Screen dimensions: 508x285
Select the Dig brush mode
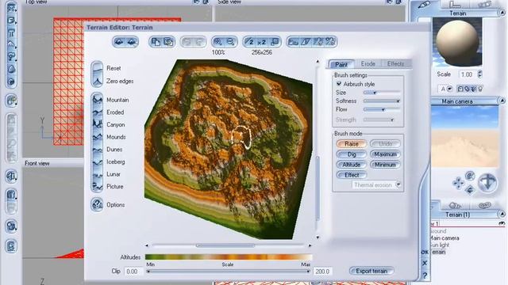(x=352, y=154)
